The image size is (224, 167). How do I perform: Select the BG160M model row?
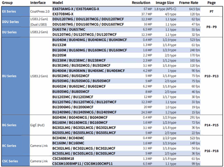coord(126,122)
